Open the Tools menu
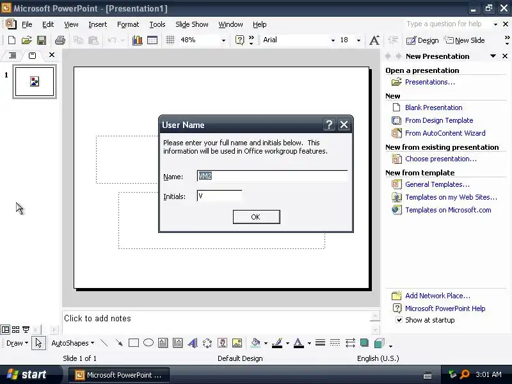Image resolution: width=512 pixels, height=384 pixels. (x=157, y=24)
